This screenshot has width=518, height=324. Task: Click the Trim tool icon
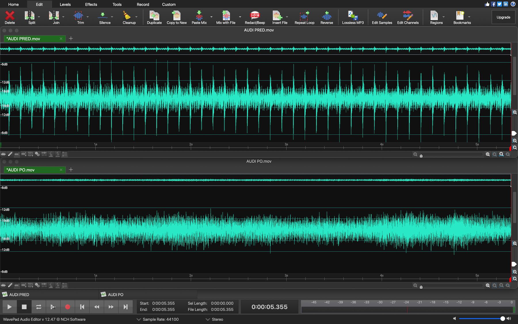[x=78, y=15]
